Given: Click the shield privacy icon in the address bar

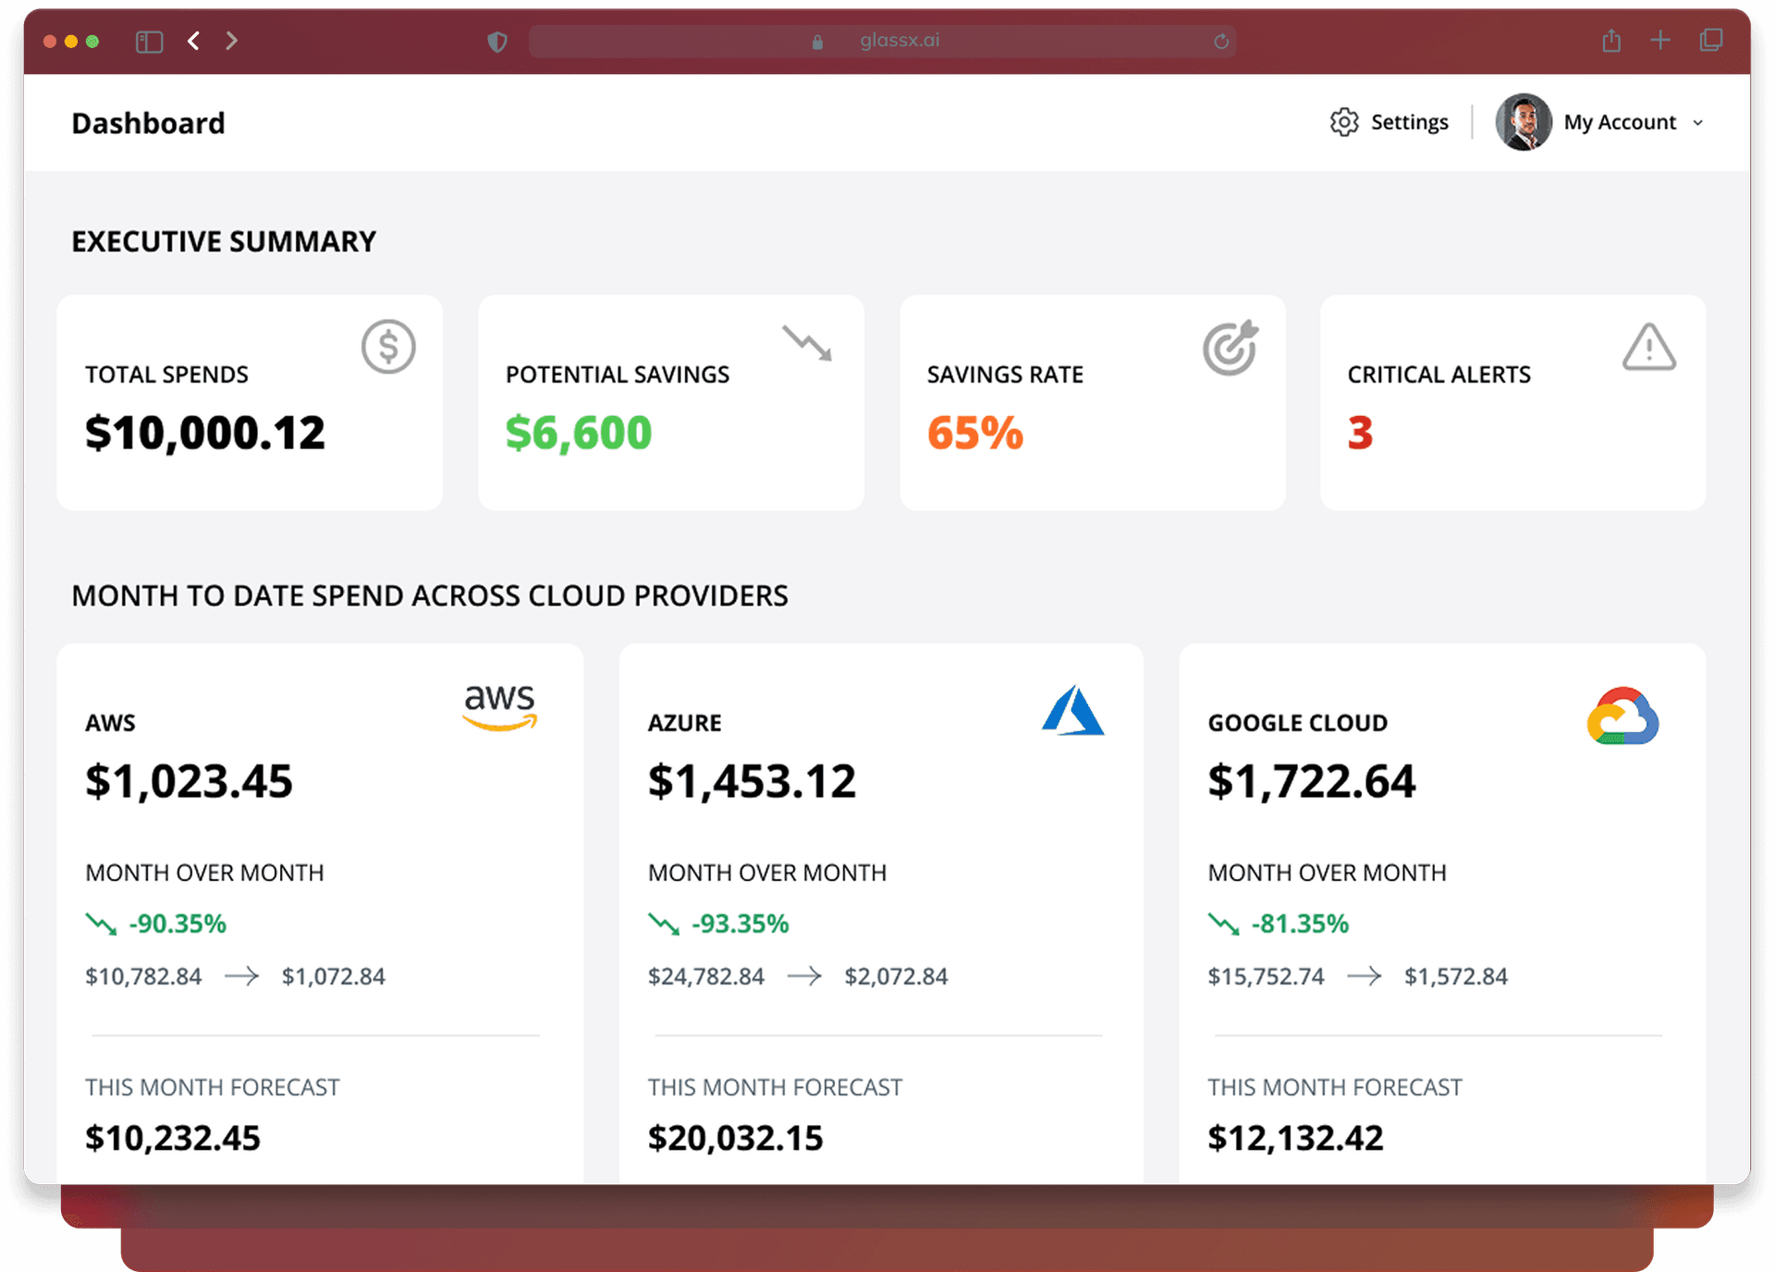Looking at the screenshot, I should point(497,41).
